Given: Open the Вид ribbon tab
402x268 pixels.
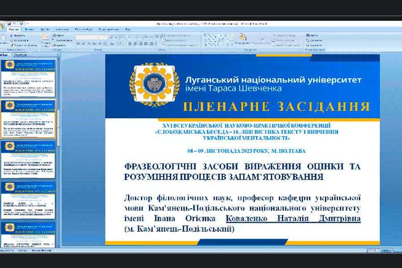Looking at the screenshot, I should tap(128, 29).
